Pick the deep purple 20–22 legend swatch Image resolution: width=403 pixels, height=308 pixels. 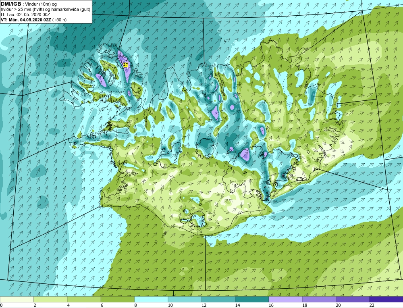pos(353,299)
